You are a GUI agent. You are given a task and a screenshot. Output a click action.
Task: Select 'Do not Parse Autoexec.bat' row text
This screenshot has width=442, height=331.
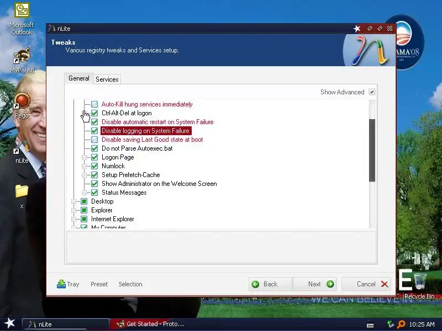[137, 148]
